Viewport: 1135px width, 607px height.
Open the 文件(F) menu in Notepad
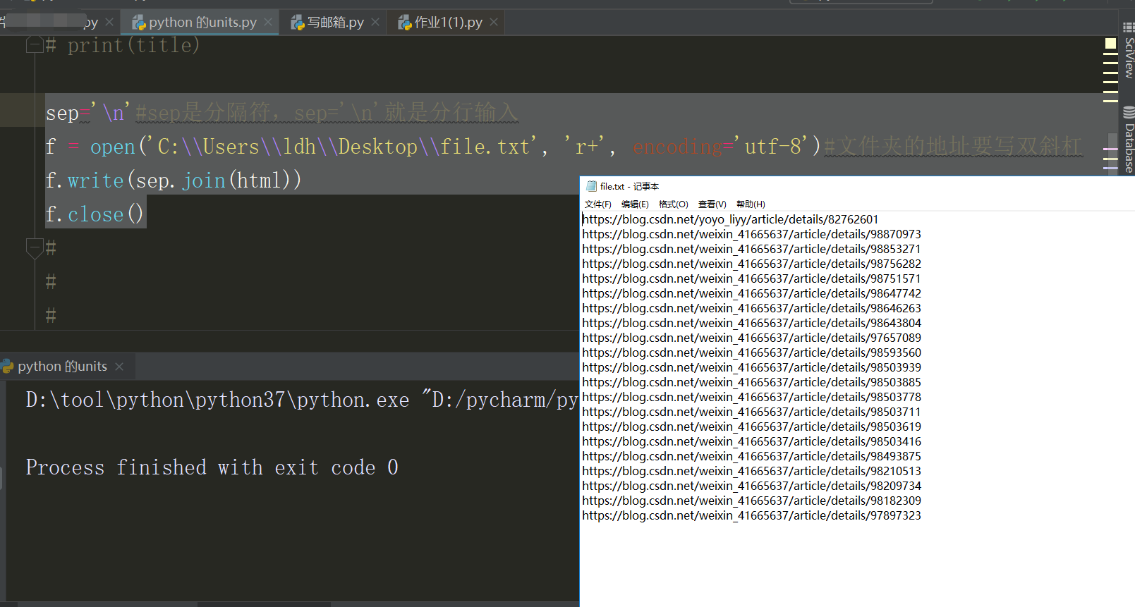click(x=597, y=204)
